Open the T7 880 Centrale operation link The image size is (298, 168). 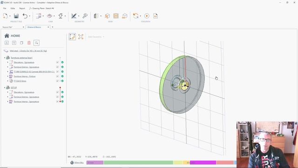coord(34,71)
